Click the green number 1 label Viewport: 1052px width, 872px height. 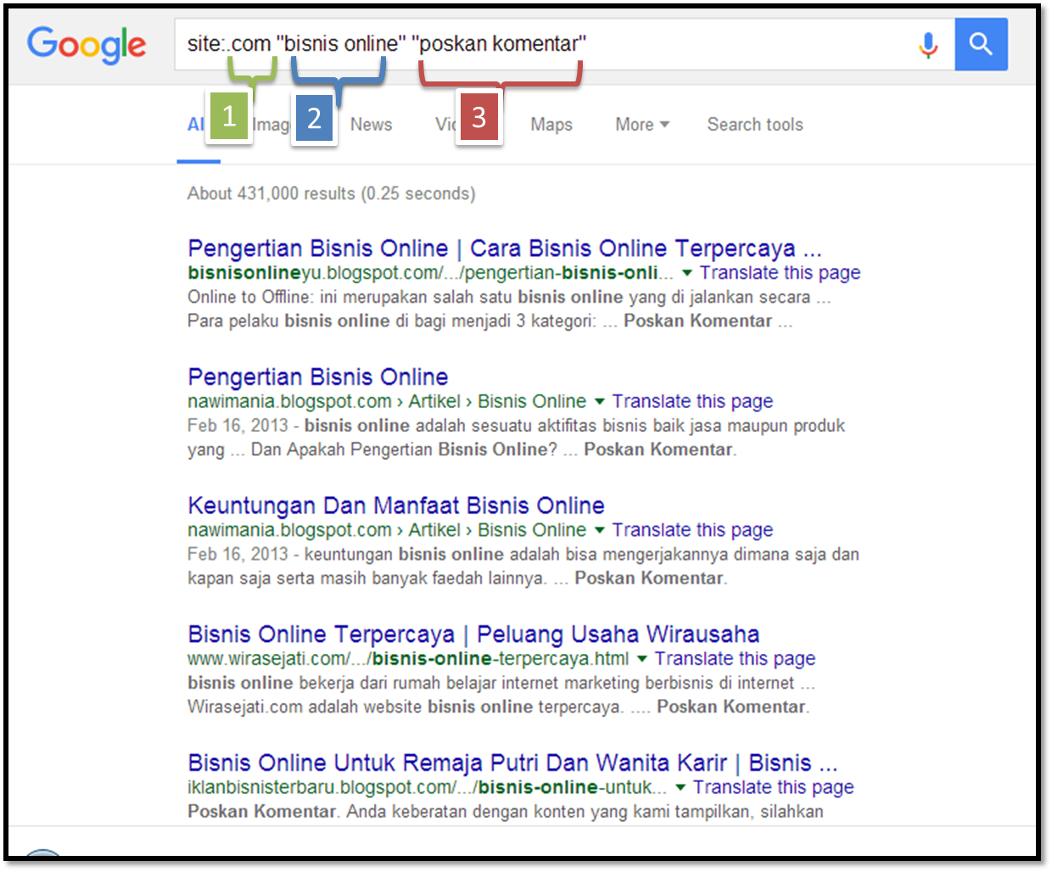pos(229,117)
